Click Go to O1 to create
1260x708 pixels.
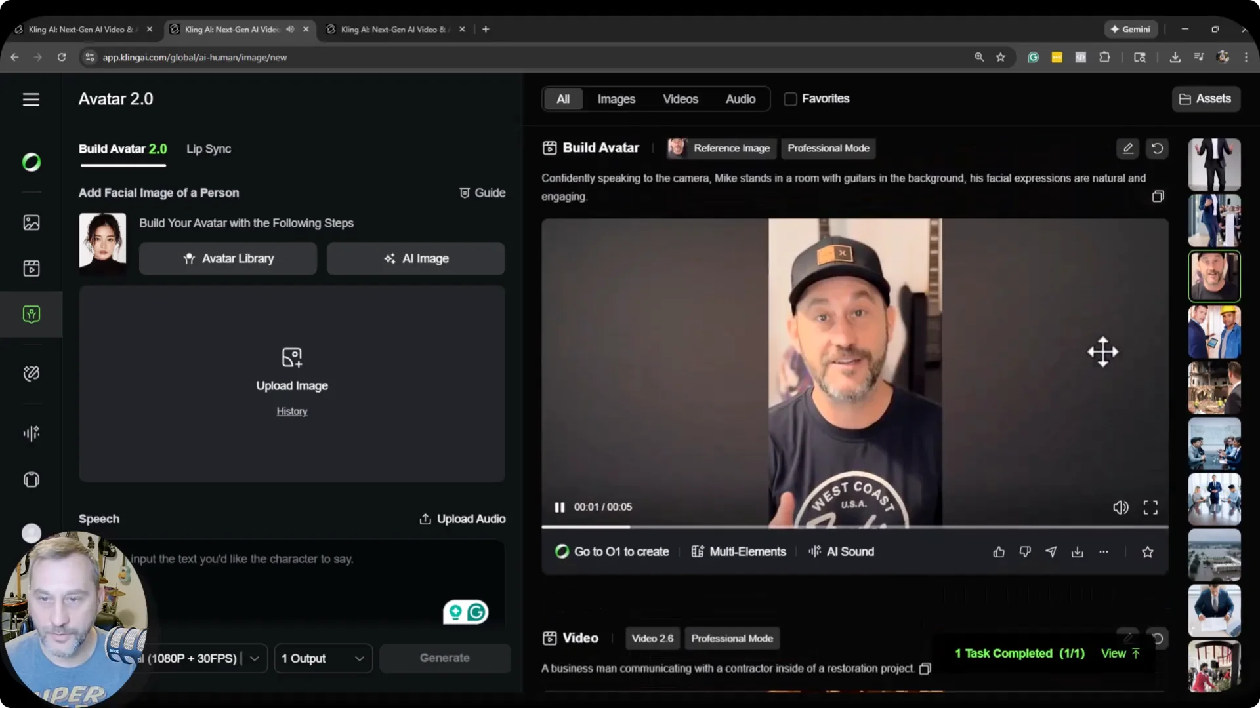(x=612, y=552)
